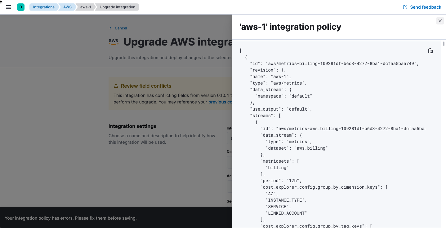Close the aws-1 integration policy flyout
The height and width of the screenshot is (228, 446).
440,21
